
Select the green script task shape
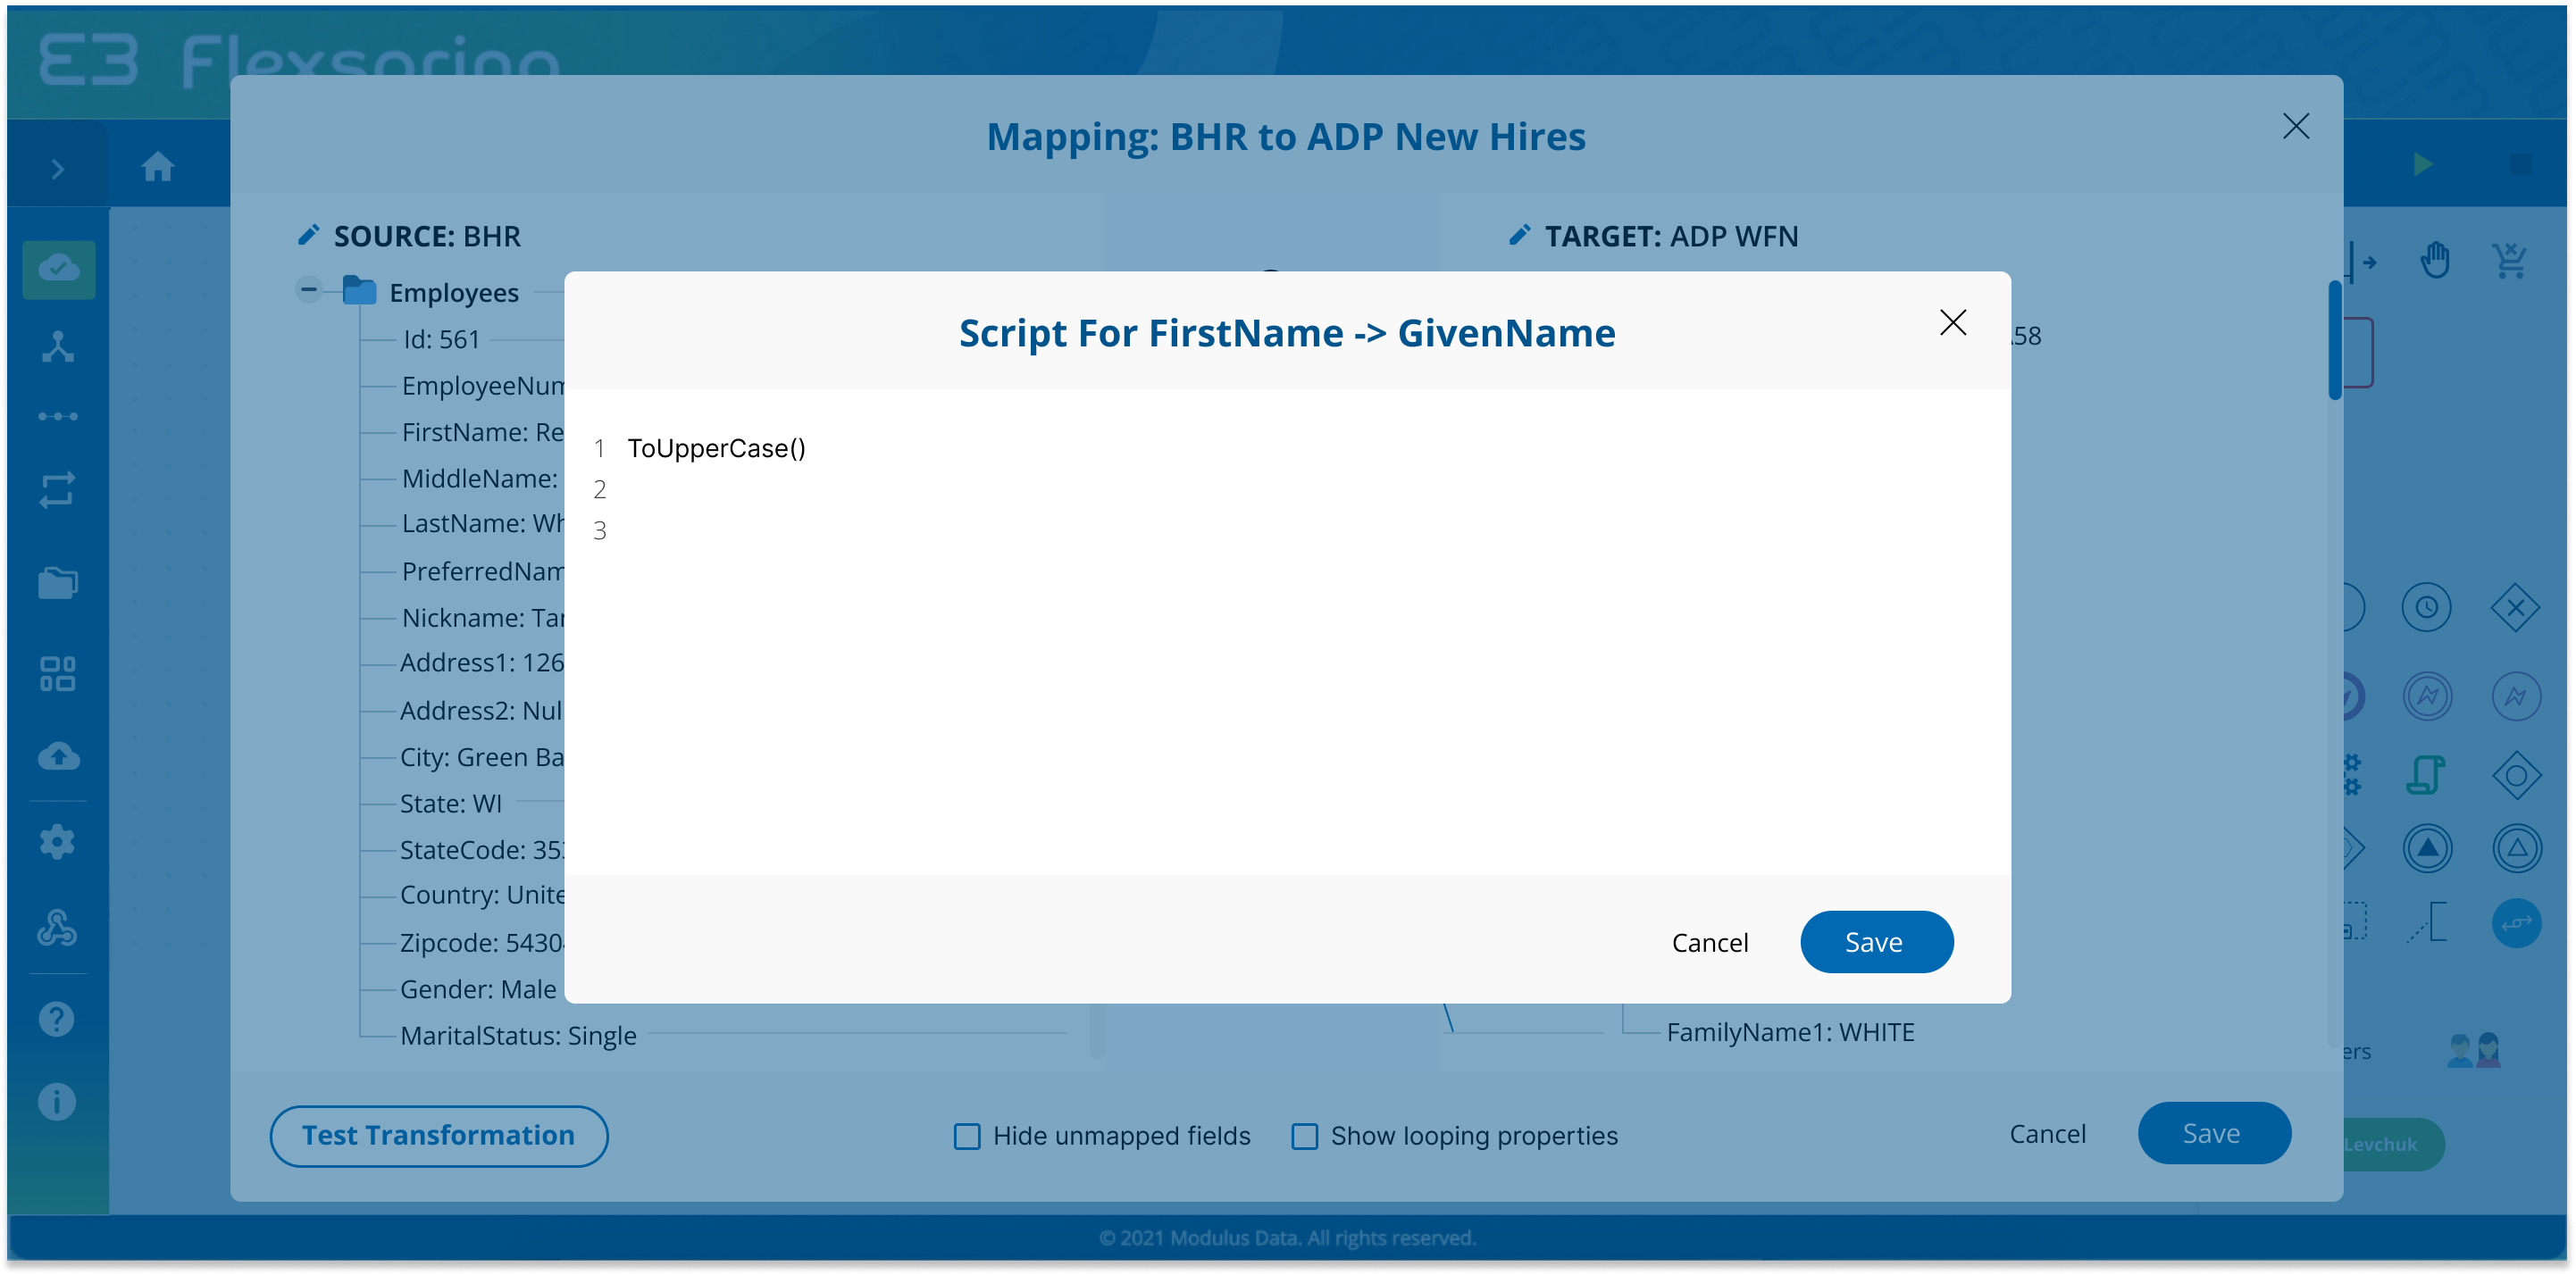pyautogui.click(x=2426, y=775)
